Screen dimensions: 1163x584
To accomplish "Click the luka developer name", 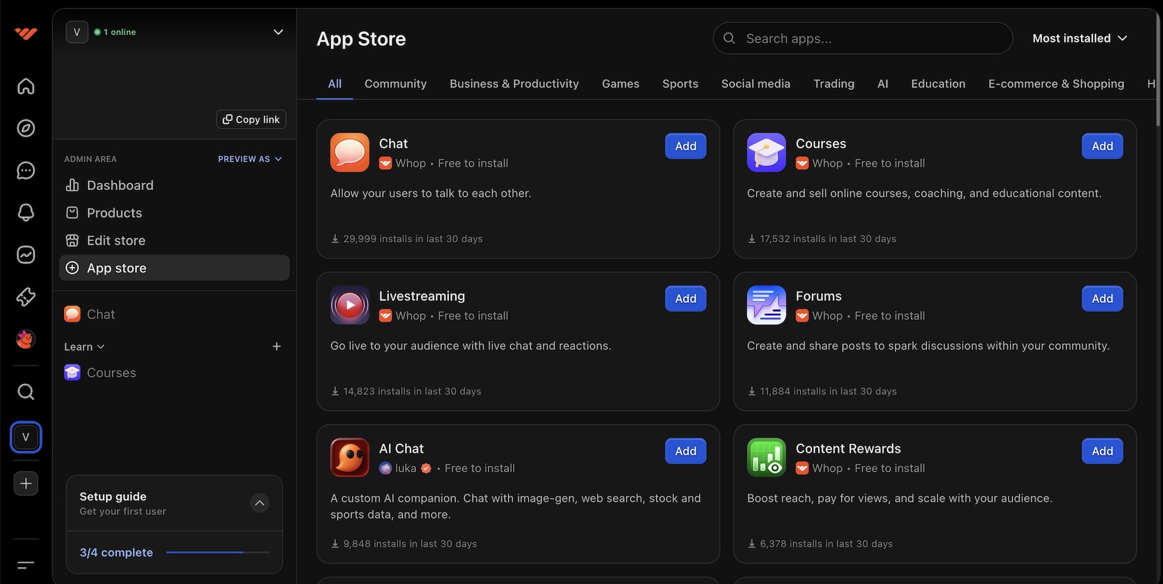I will (x=406, y=468).
